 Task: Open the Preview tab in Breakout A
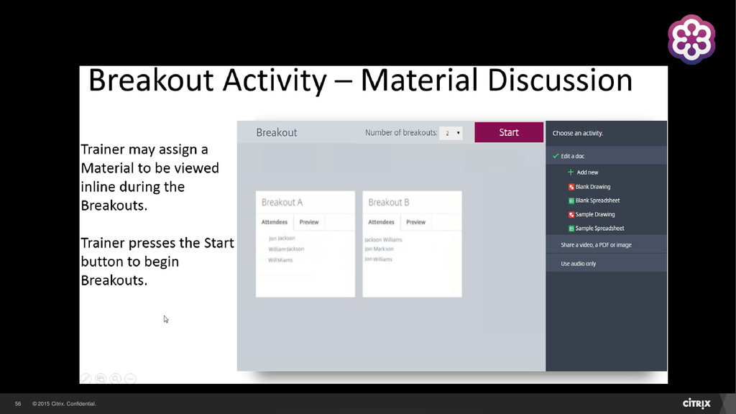pyautogui.click(x=309, y=222)
